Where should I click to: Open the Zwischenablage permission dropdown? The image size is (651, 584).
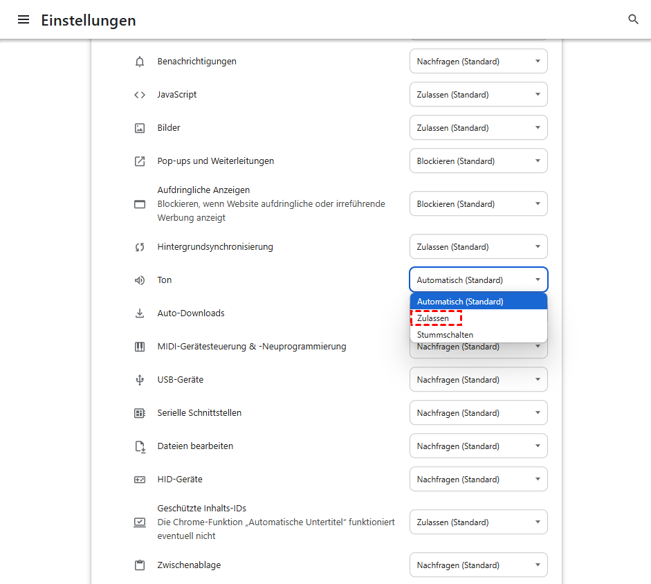click(x=478, y=565)
